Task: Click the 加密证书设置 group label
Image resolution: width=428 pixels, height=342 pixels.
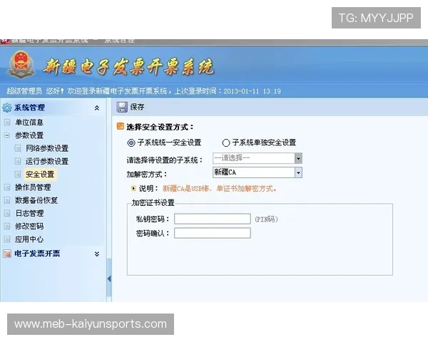Action: 153,203
